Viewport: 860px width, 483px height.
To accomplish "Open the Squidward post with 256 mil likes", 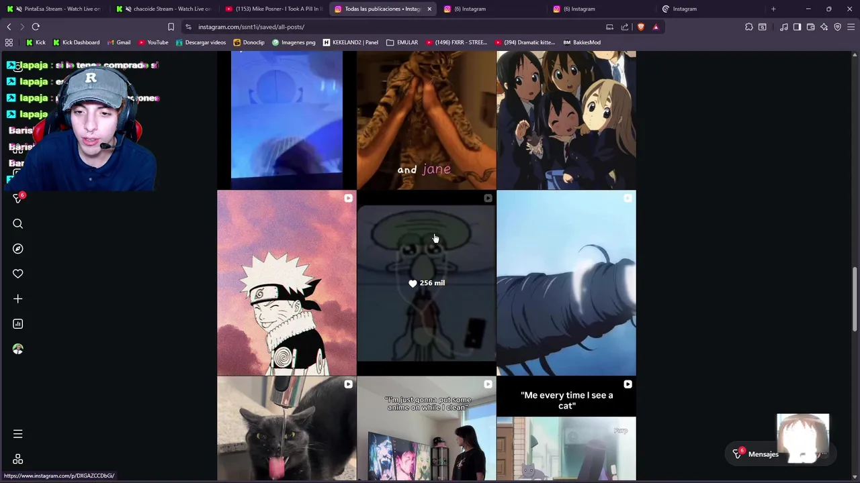I will point(427,283).
